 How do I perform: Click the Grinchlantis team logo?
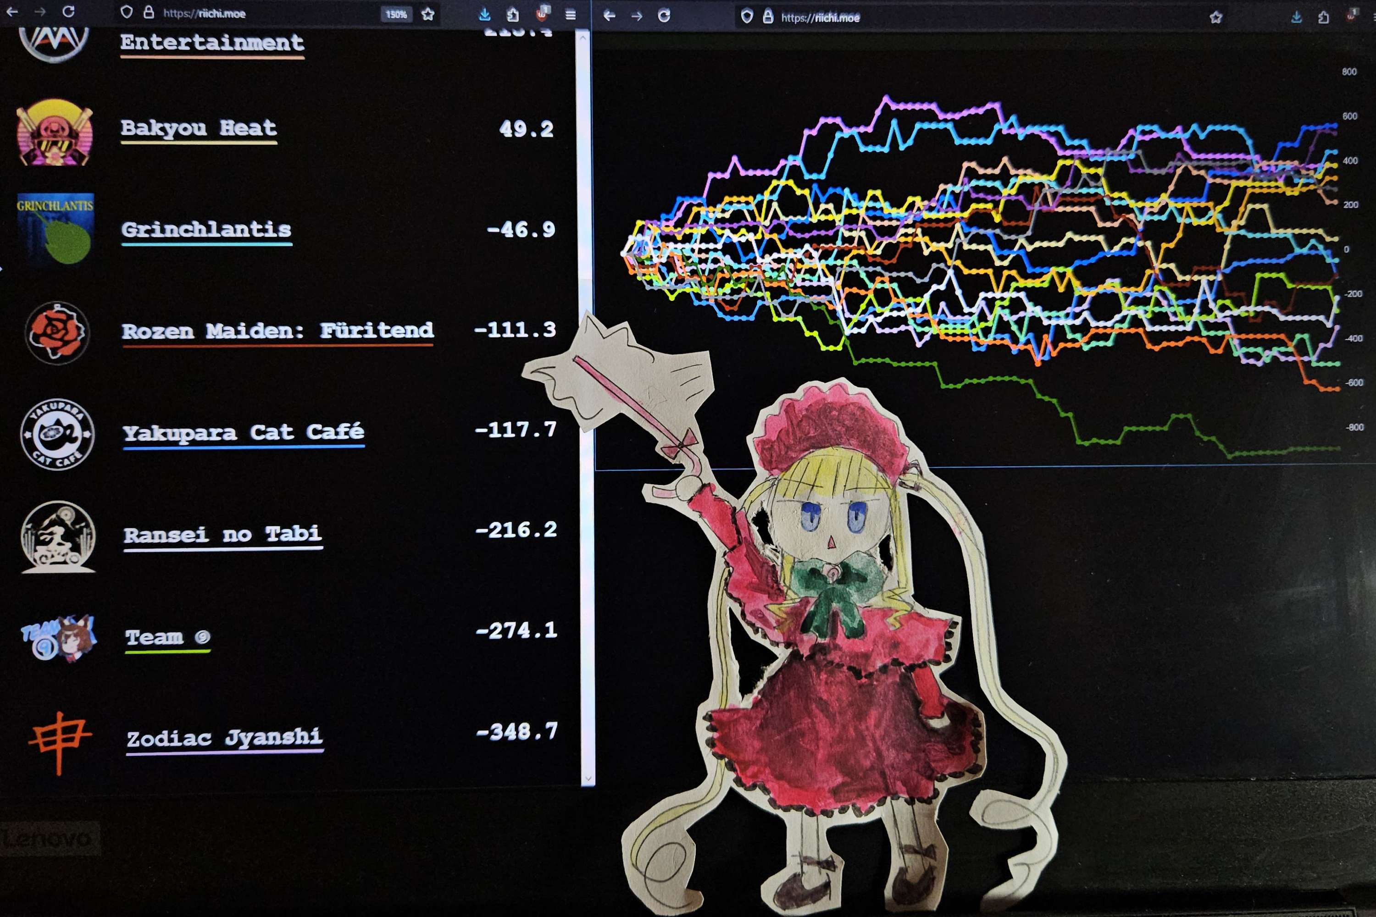[x=55, y=229]
